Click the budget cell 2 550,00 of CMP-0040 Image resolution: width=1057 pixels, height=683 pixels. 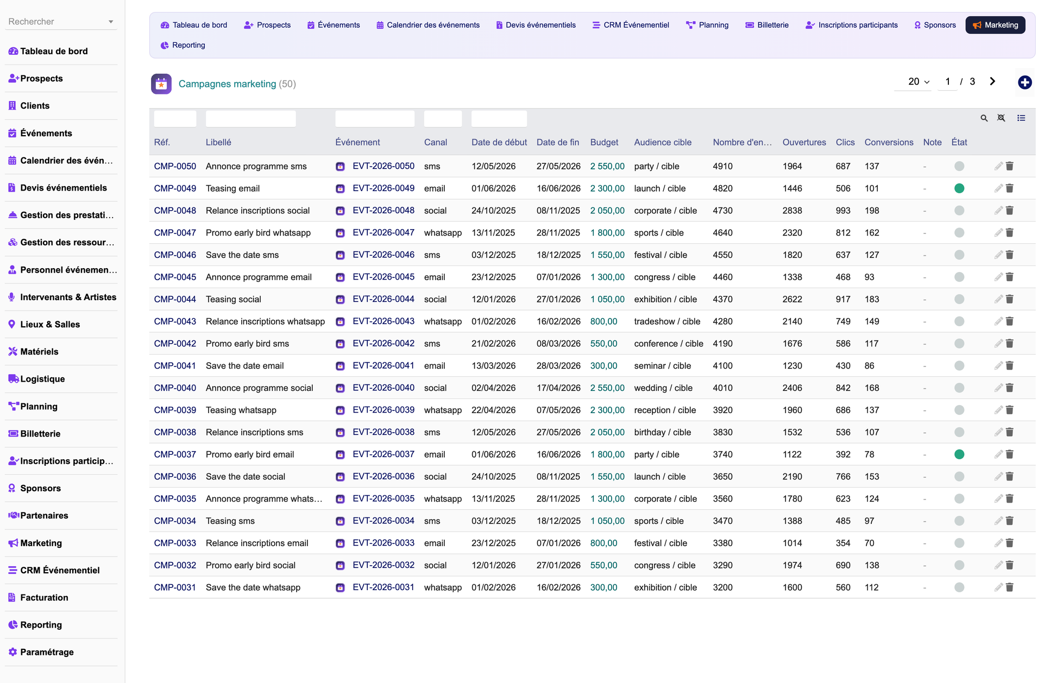coord(607,388)
